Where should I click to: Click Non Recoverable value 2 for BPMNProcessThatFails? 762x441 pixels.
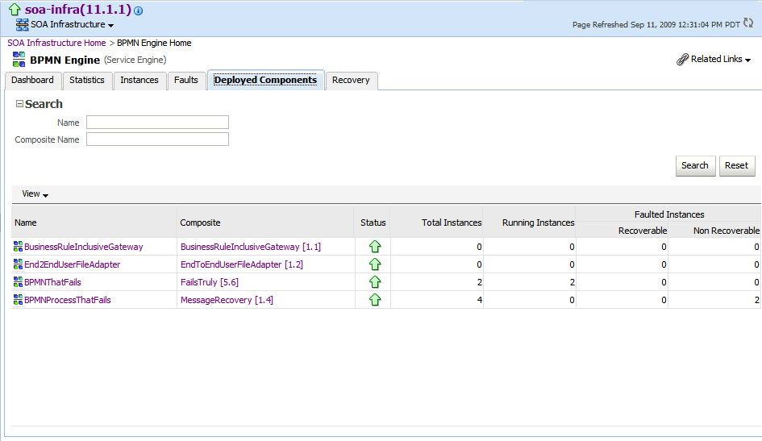pyautogui.click(x=756, y=300)
